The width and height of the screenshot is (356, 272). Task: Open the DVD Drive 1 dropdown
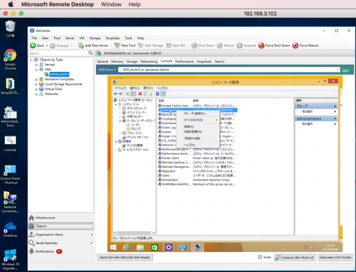point(338,70)
